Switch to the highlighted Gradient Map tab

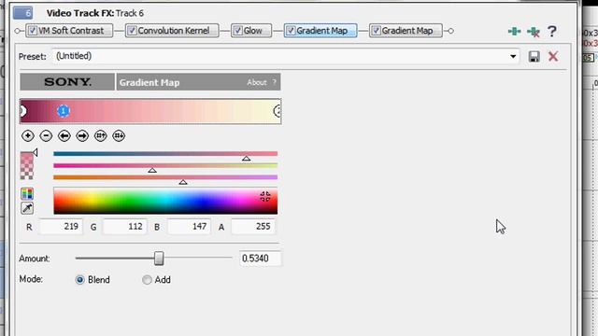(320, 31)
